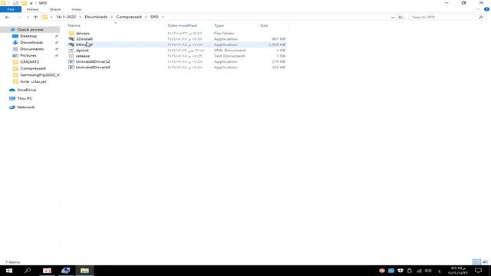Click the Properties quick access toolbar icon

tap(15, 3)
